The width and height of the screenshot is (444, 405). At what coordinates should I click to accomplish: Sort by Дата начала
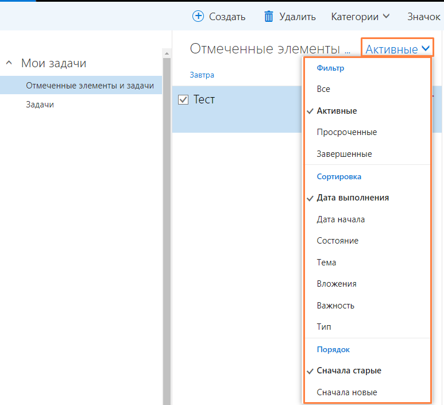[341, 219]
